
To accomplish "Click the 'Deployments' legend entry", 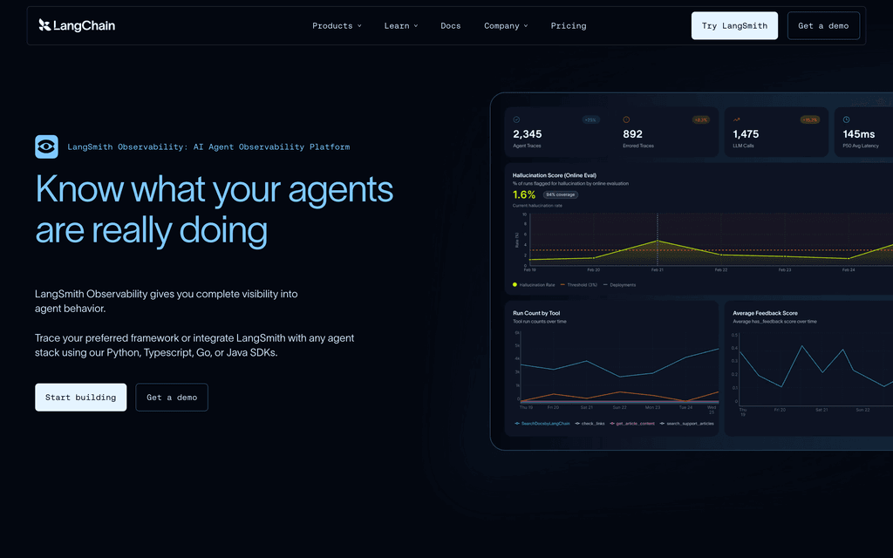I will pyautogui.click(x=619, y=285).
